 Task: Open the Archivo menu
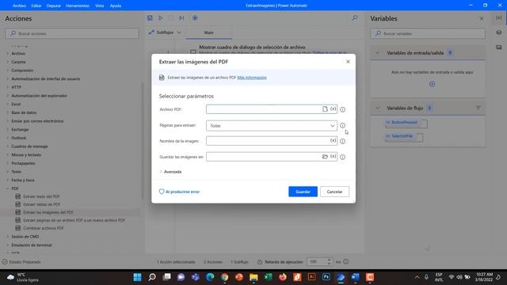(x=19, y=6)
